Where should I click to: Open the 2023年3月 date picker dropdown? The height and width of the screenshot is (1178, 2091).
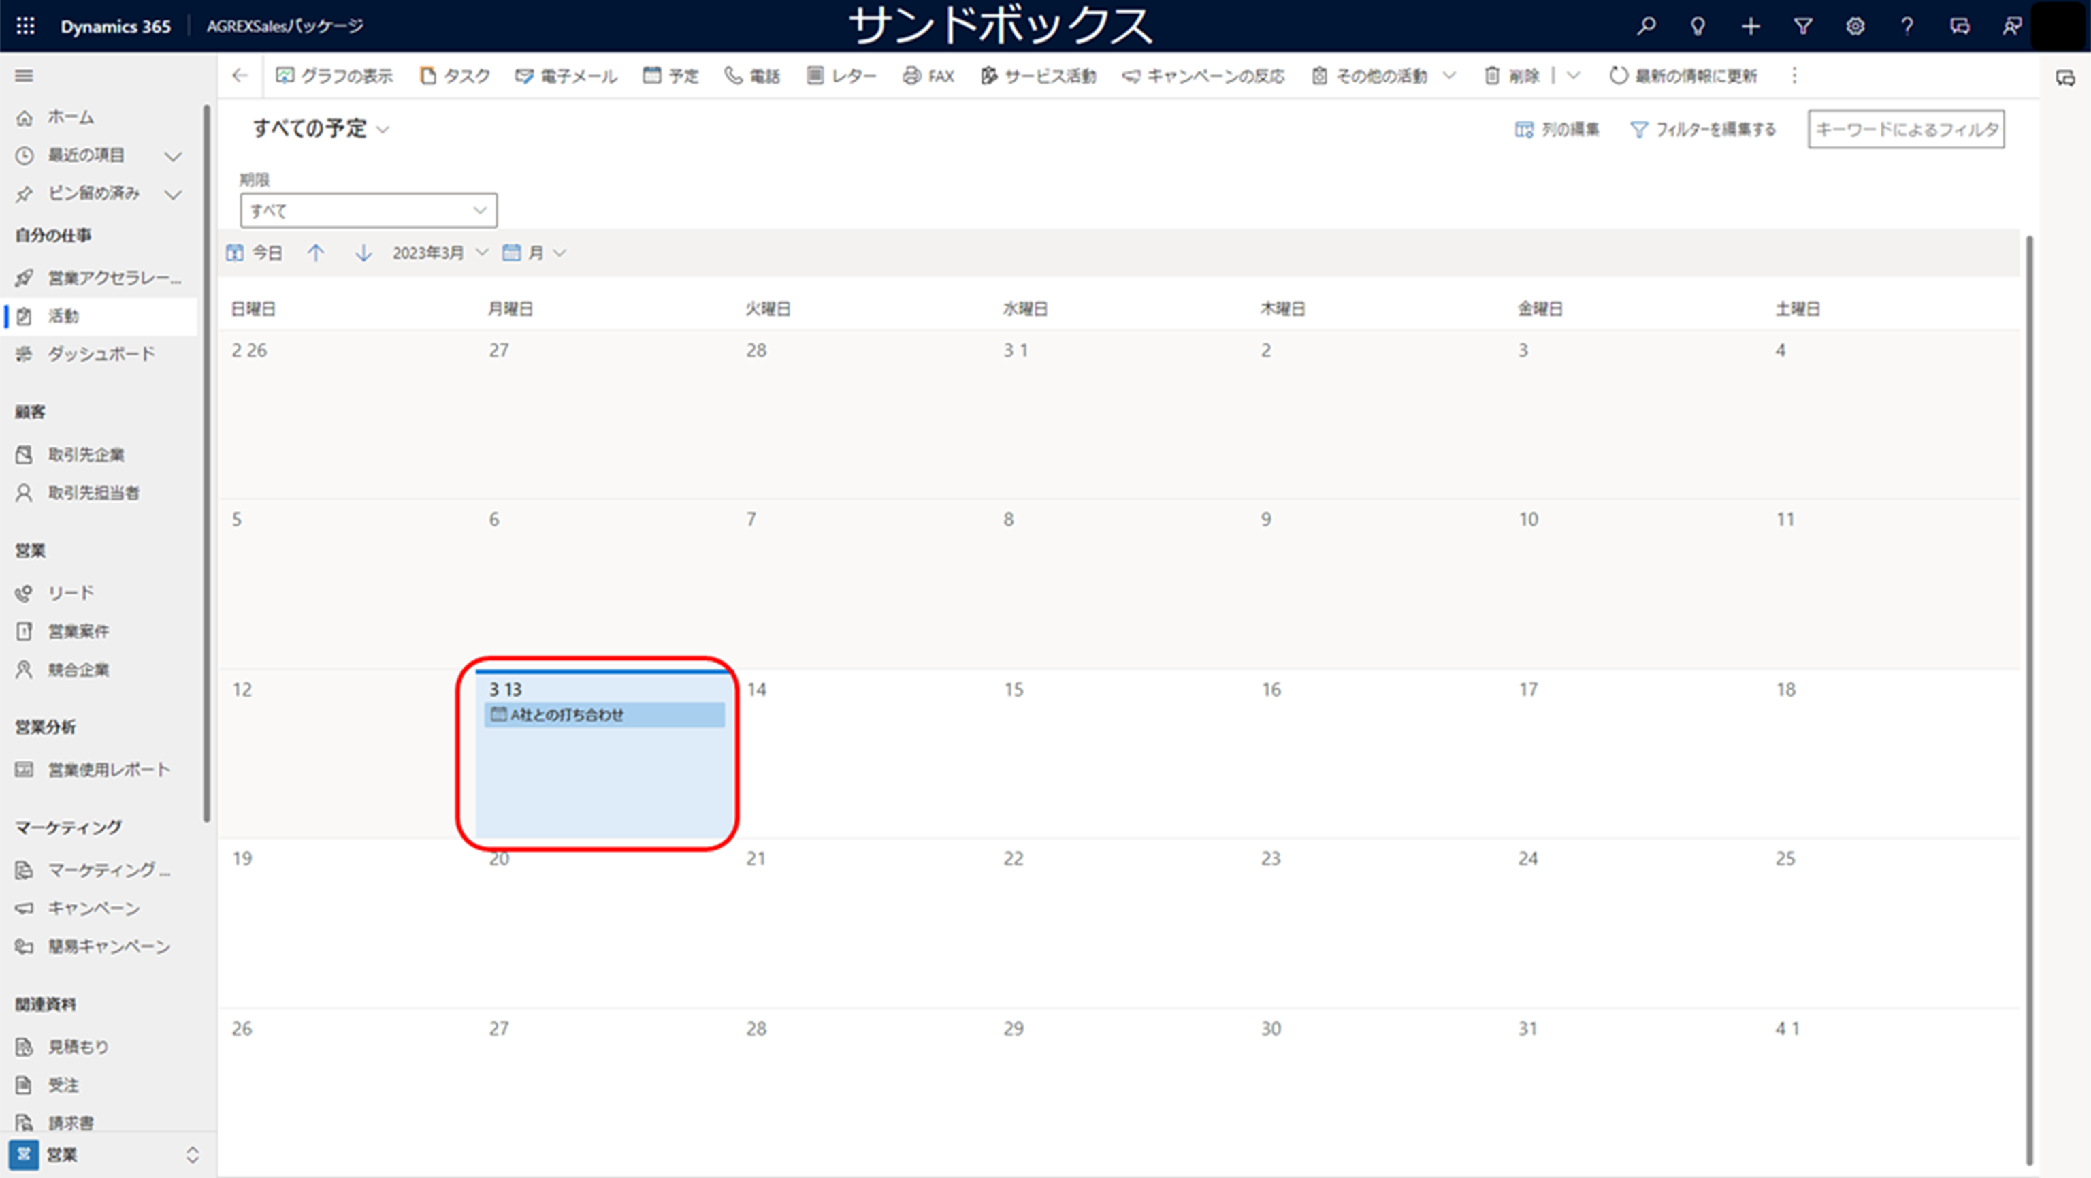440,253
